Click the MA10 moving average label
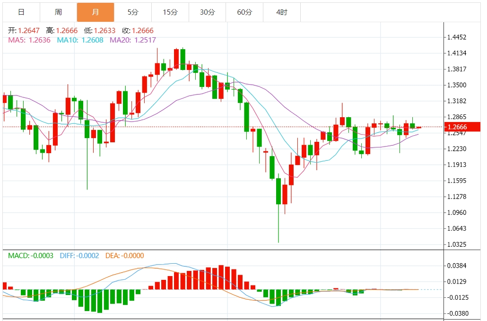487x321 pixels. (80, 40)
